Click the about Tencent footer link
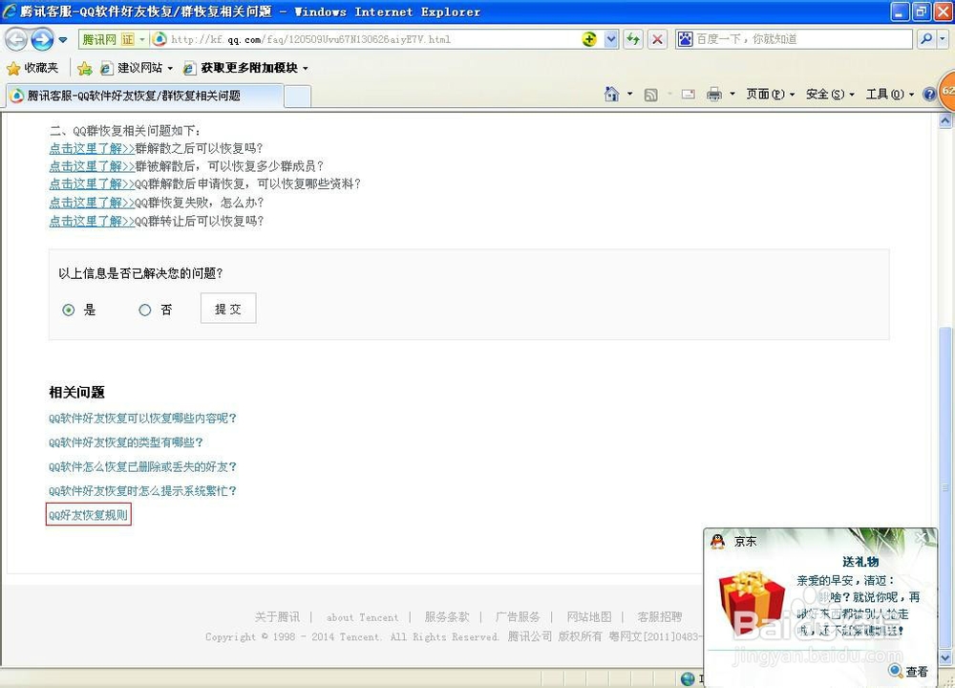This screenshot has width=955, height=688. [x=362, y=617]
